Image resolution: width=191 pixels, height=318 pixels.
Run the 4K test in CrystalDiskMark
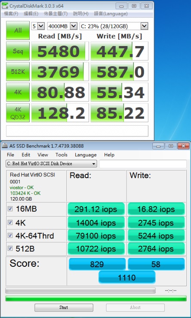pos(18,92)
